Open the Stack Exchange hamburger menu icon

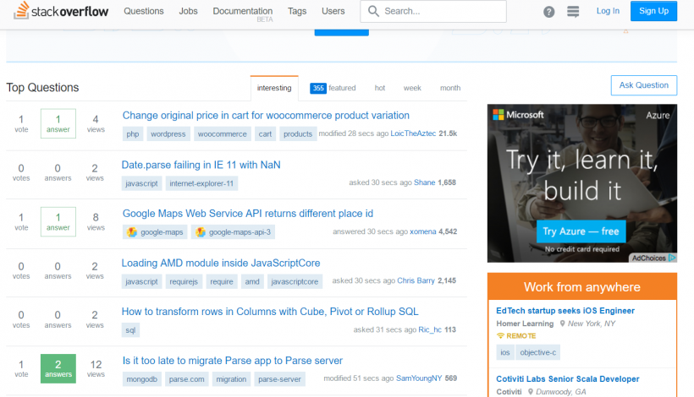[573, 12]
